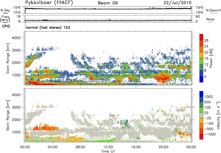Click the 'Pykkvibaer (fitACF)' title text
Image resolution: width=221 pixels, height=153 pixels.
coord(49,2)
